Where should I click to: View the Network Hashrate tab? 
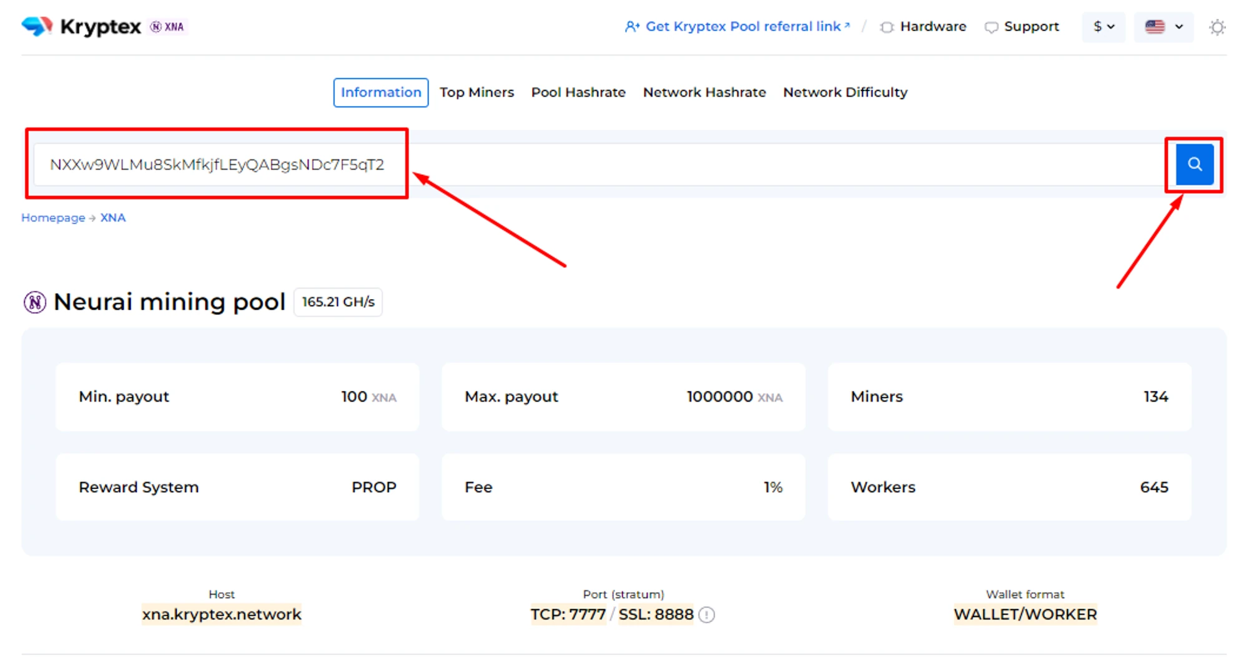point(704,92)
